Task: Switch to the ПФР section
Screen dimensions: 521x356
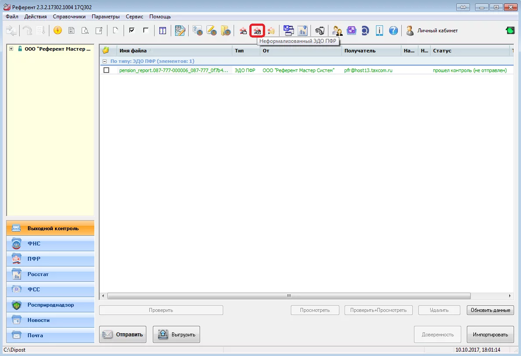Action: click(50, 259)
